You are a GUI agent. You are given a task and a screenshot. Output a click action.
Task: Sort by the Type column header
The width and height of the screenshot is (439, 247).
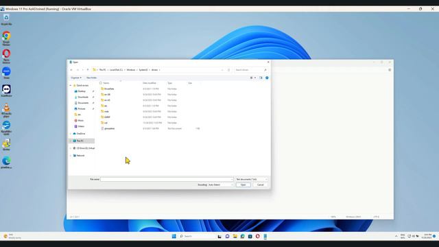(169, 83)
